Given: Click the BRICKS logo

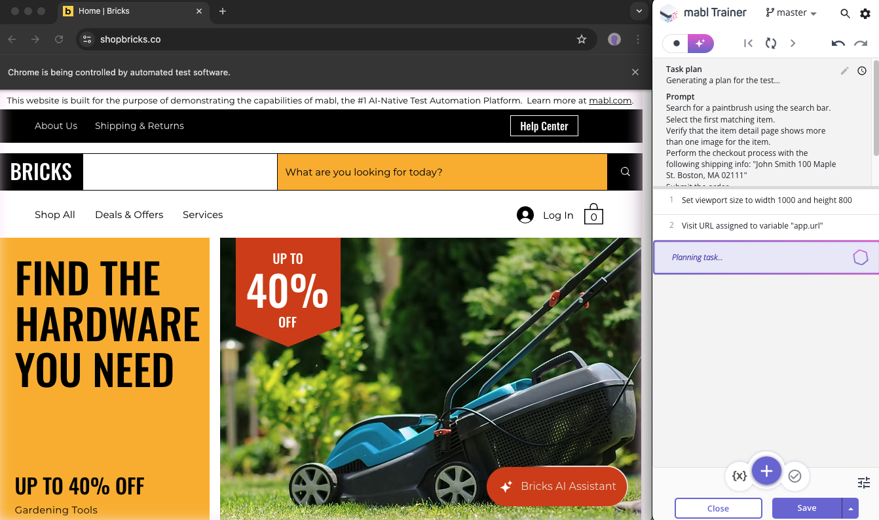Looking at the screenshot, I should pos(41,172).
